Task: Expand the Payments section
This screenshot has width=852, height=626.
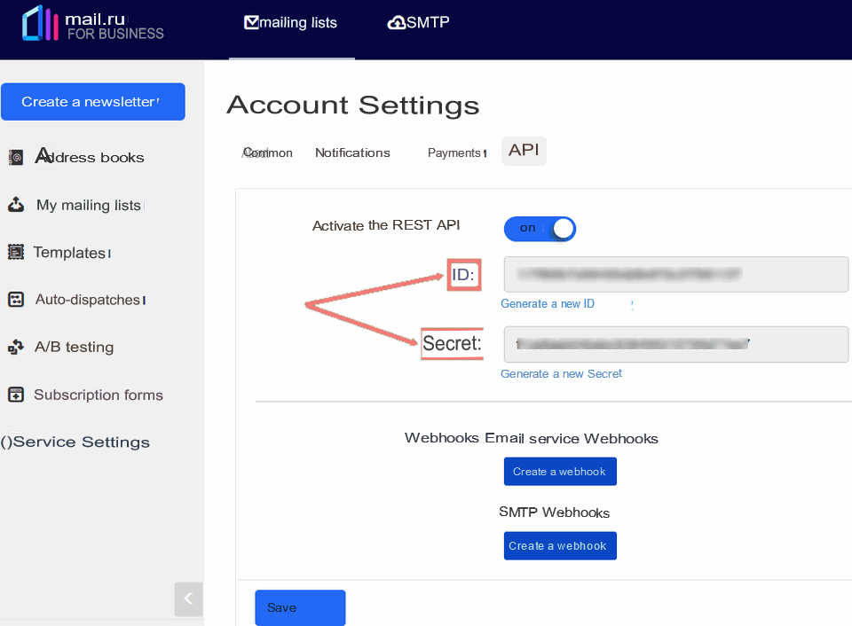Action: [x=456, y=153]
